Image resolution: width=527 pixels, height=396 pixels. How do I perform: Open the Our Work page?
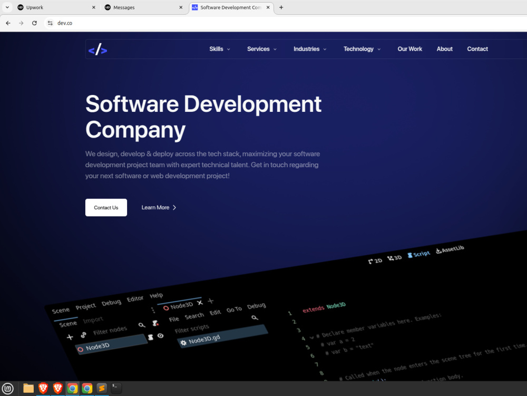[409, 49]
